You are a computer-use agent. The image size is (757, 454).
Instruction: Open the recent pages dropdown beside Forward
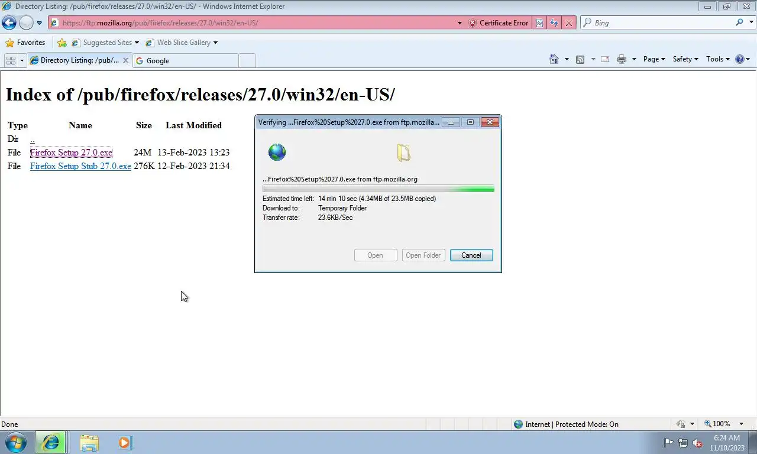(x=39, y=23)
